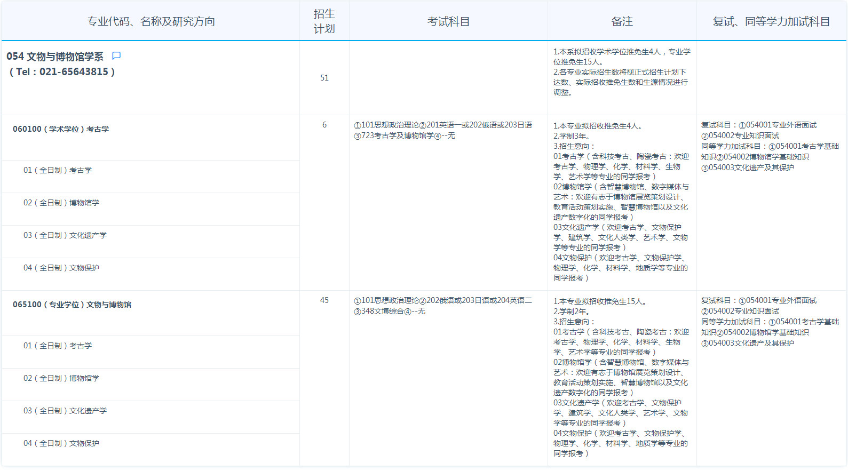Choose direction 04 文物保护 under major 060100

click(x=61, y=268)
